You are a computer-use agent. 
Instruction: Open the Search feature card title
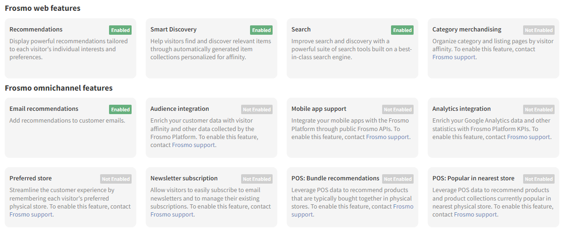click(x=301, y=30)
